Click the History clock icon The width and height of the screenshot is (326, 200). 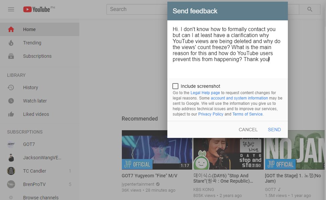[x=11, y=87]
